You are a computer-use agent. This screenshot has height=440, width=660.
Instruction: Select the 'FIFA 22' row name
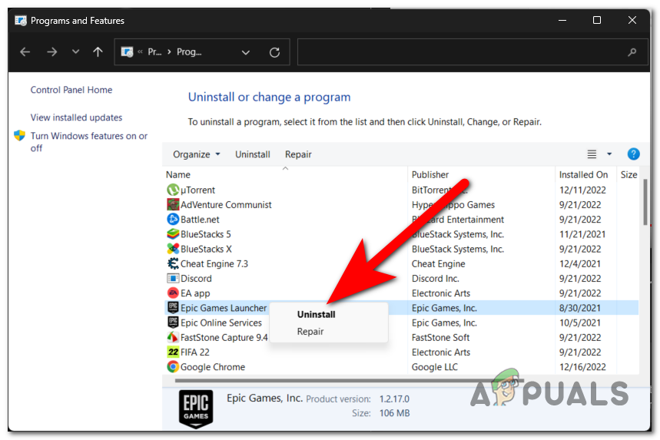click(x=195, y=352)
